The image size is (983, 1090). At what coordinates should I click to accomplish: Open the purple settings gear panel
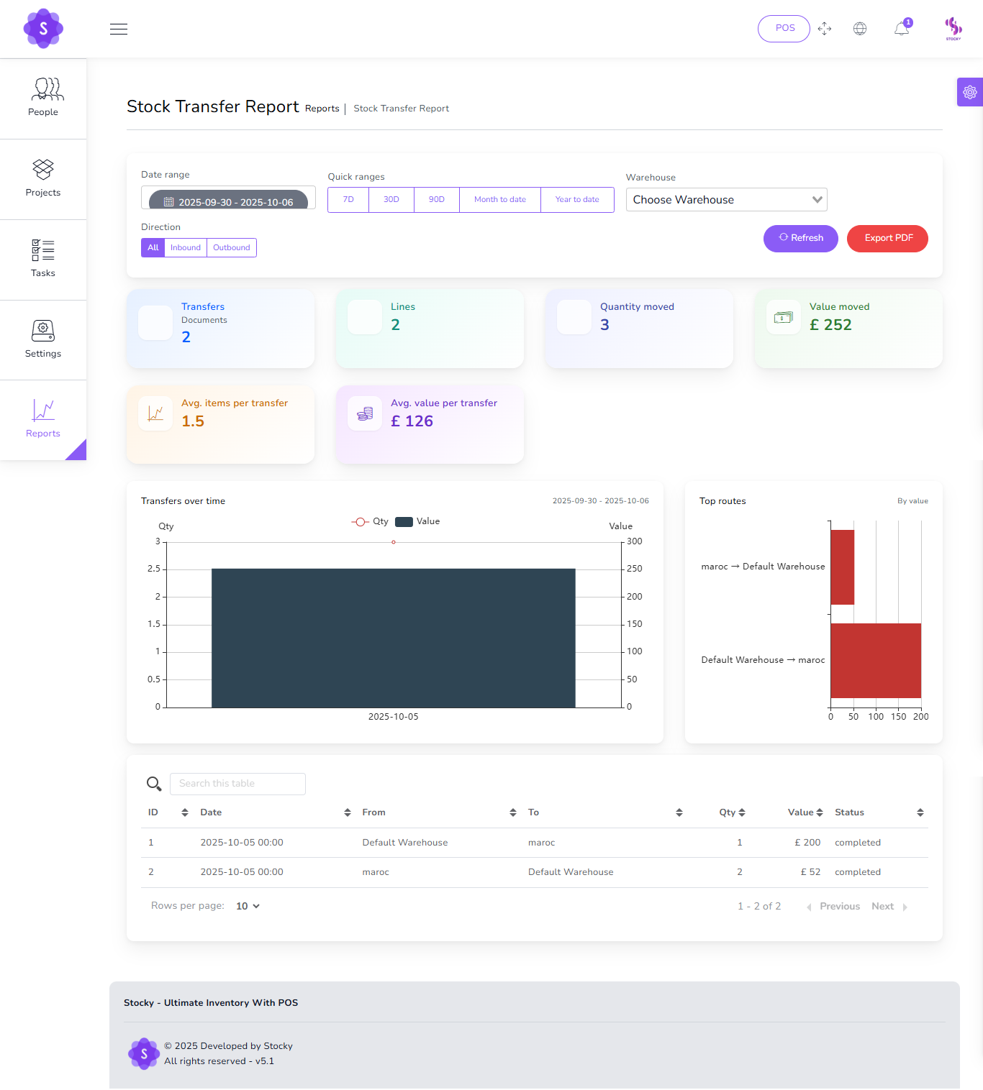pos(969,92)
